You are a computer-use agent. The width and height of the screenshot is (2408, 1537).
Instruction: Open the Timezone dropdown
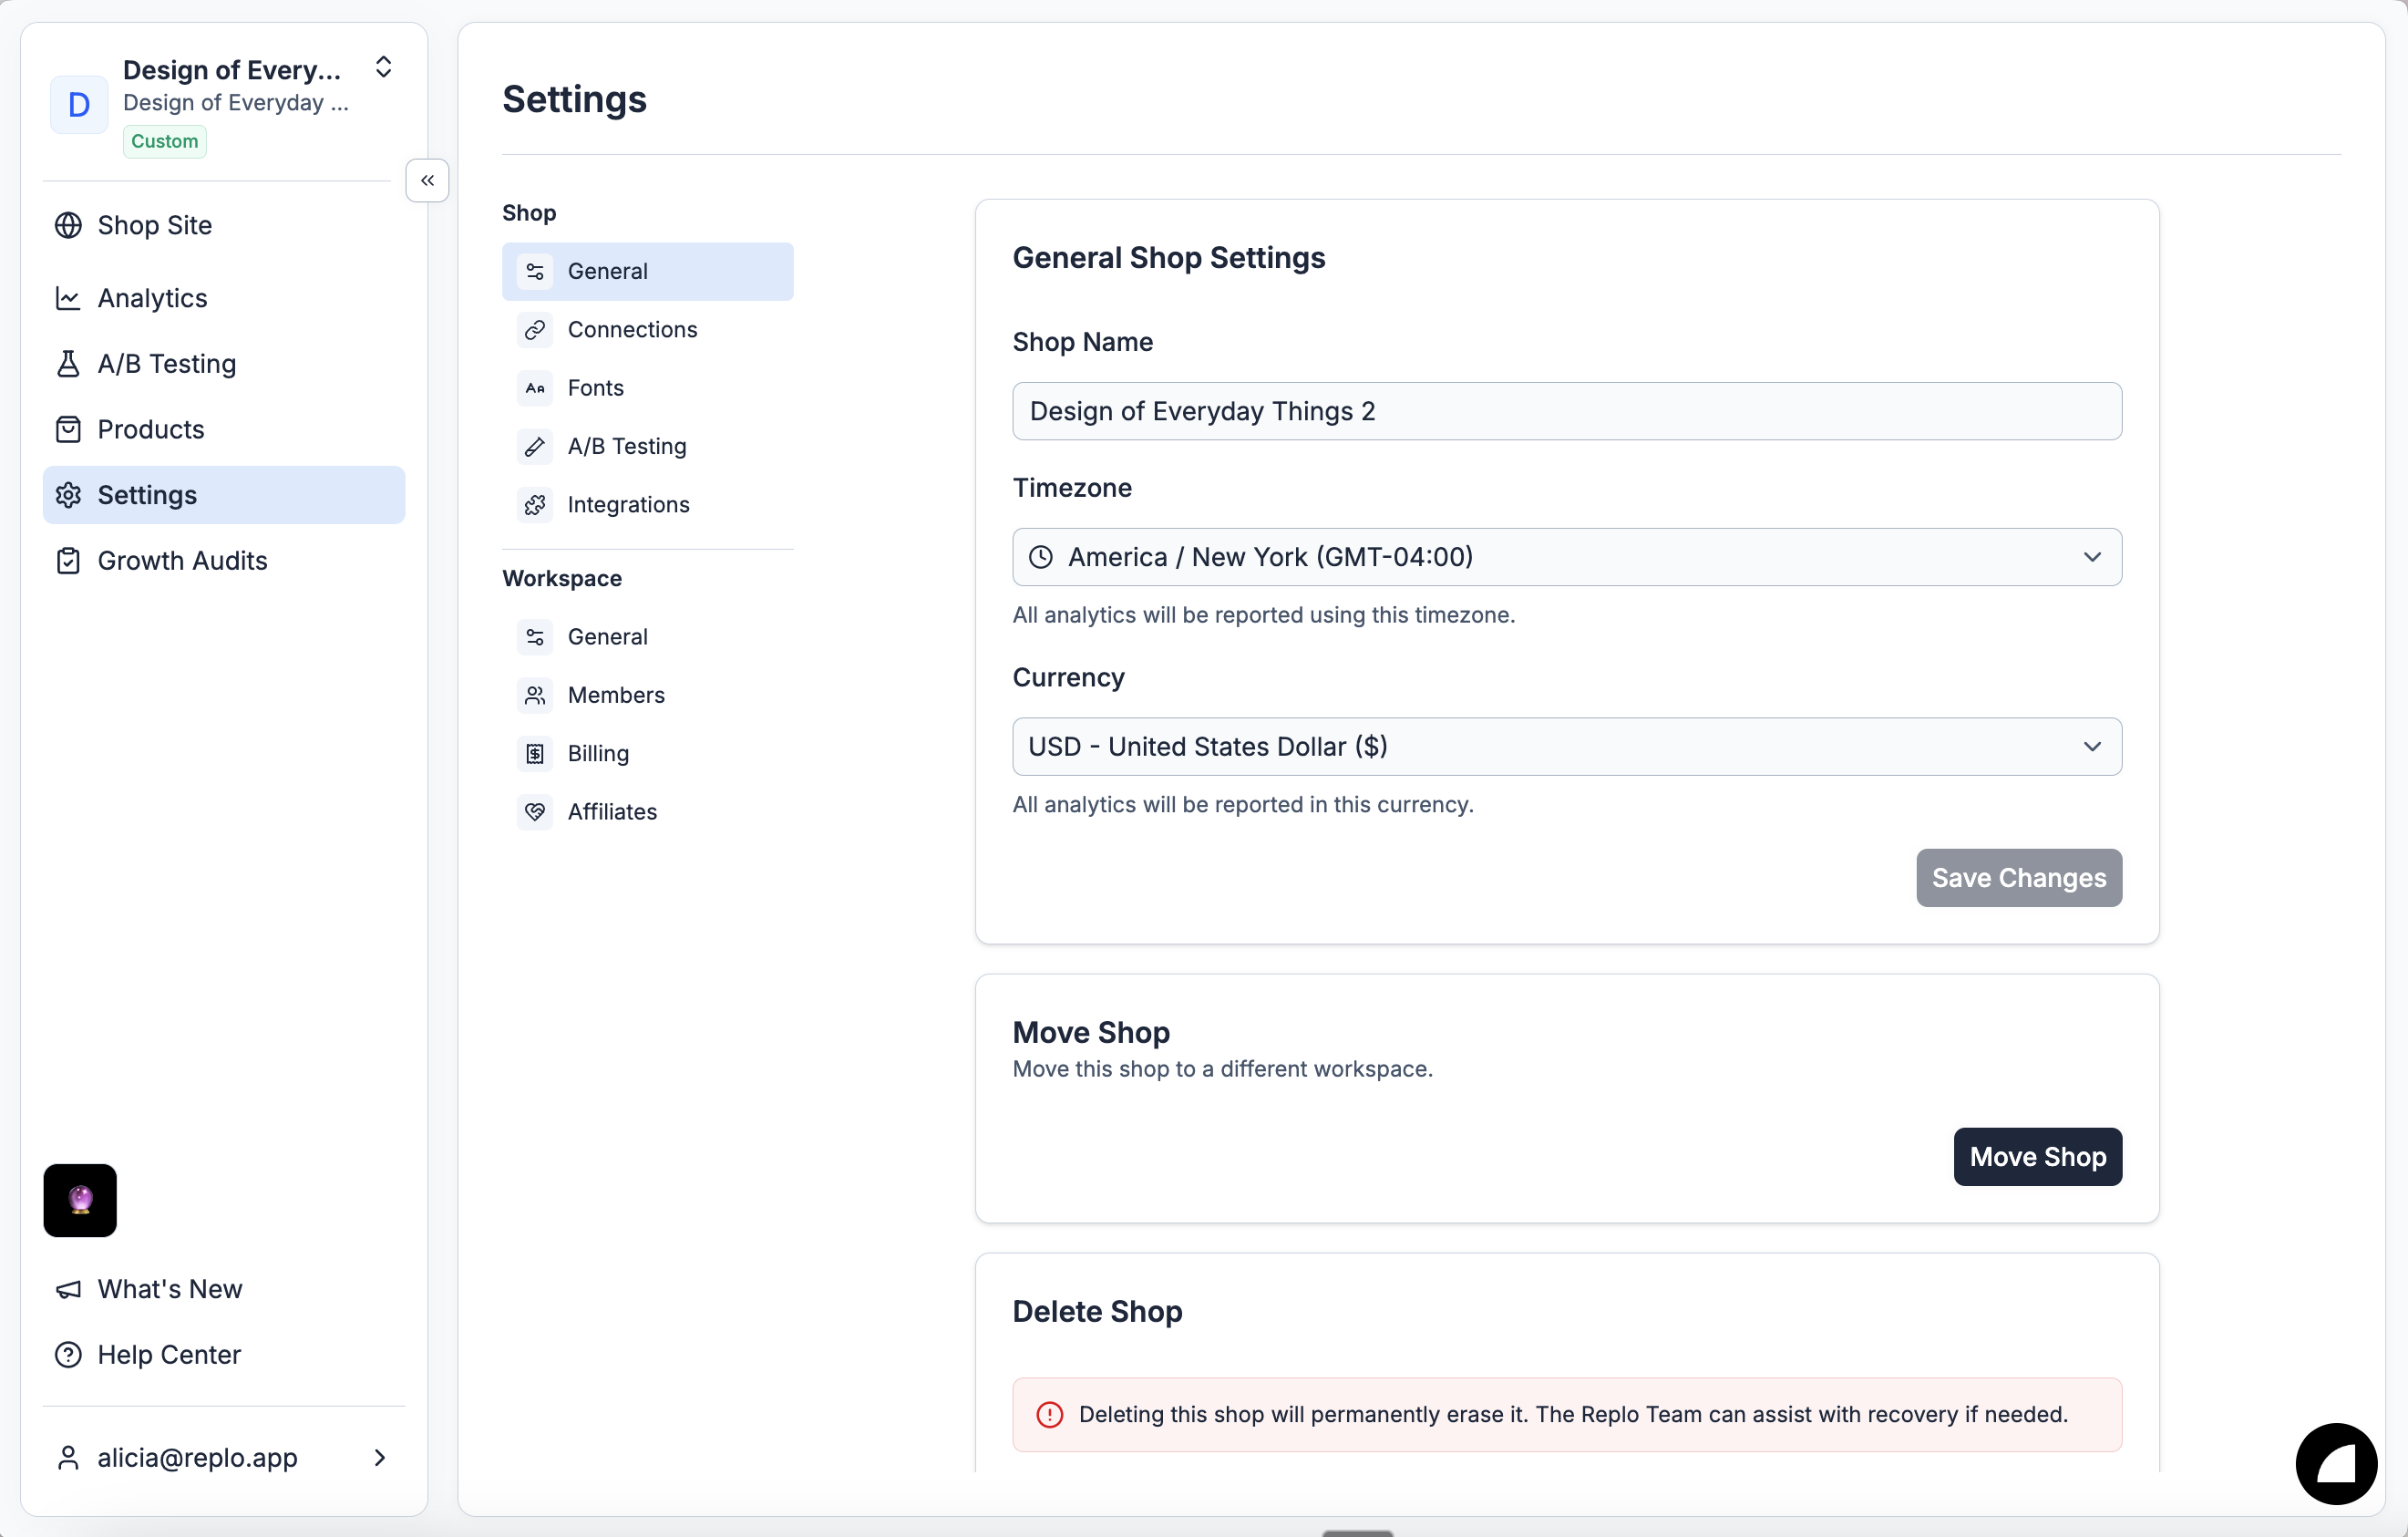1566,557
